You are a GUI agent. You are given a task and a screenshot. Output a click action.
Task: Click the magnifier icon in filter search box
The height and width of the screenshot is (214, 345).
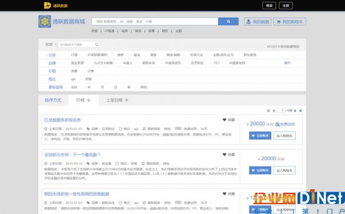[x=97, y=45]
